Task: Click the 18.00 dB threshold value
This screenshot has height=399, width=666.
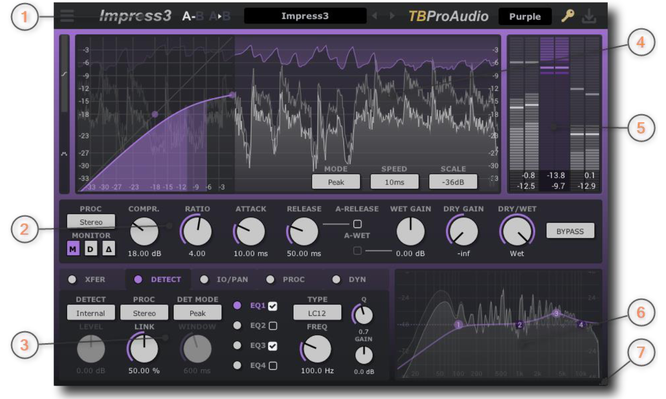Action: tap(144, 254)
